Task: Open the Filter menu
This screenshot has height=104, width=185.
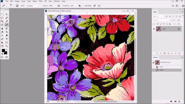Action: tap(40, 1)
